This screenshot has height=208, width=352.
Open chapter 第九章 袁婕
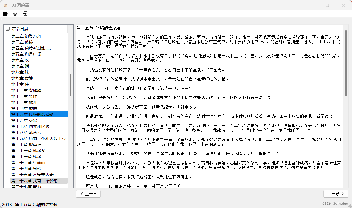[x=22, y=78]
